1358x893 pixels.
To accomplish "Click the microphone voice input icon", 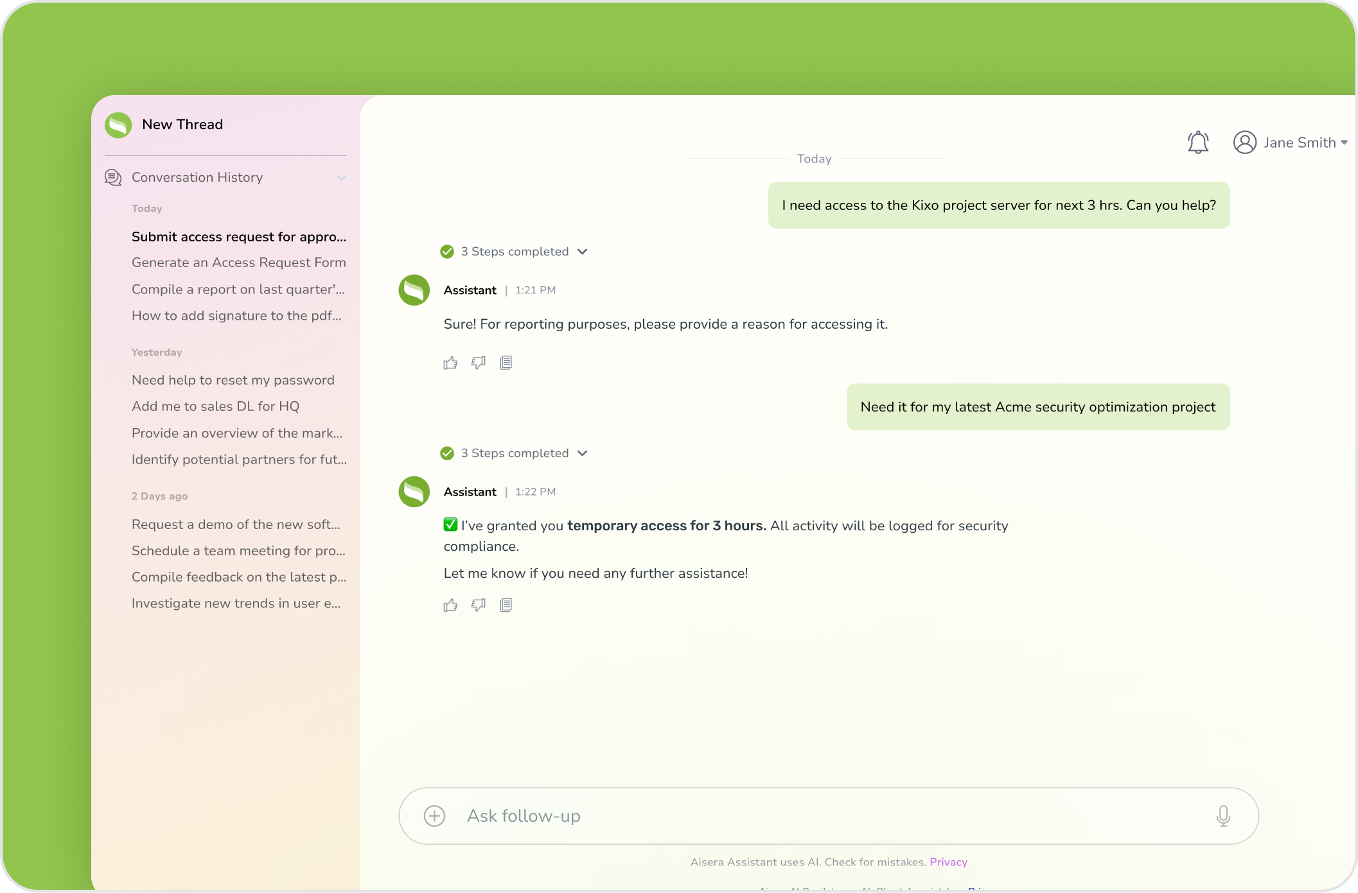I will point(1223,816).
